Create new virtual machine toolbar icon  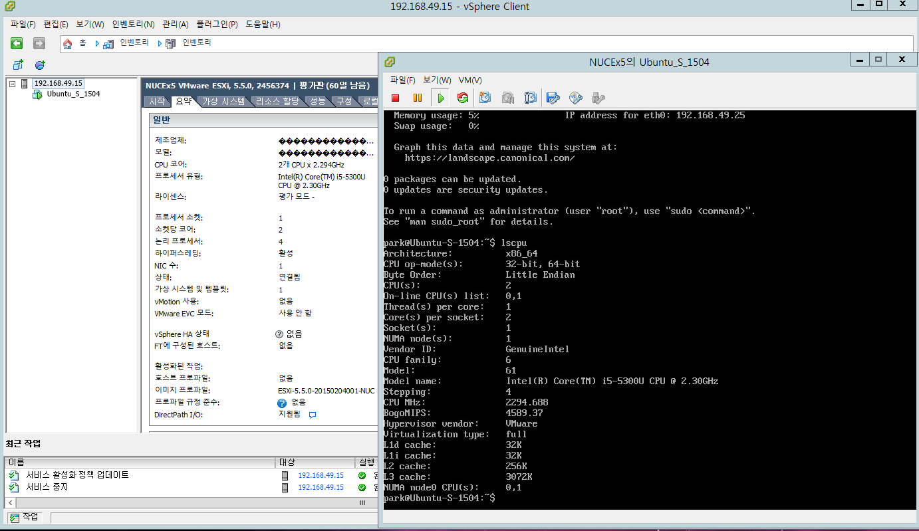[18, 65]
